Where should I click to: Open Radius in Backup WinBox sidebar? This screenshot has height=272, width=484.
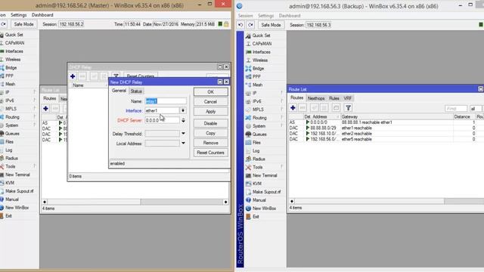pyautogui.click(x=259, y=159)
